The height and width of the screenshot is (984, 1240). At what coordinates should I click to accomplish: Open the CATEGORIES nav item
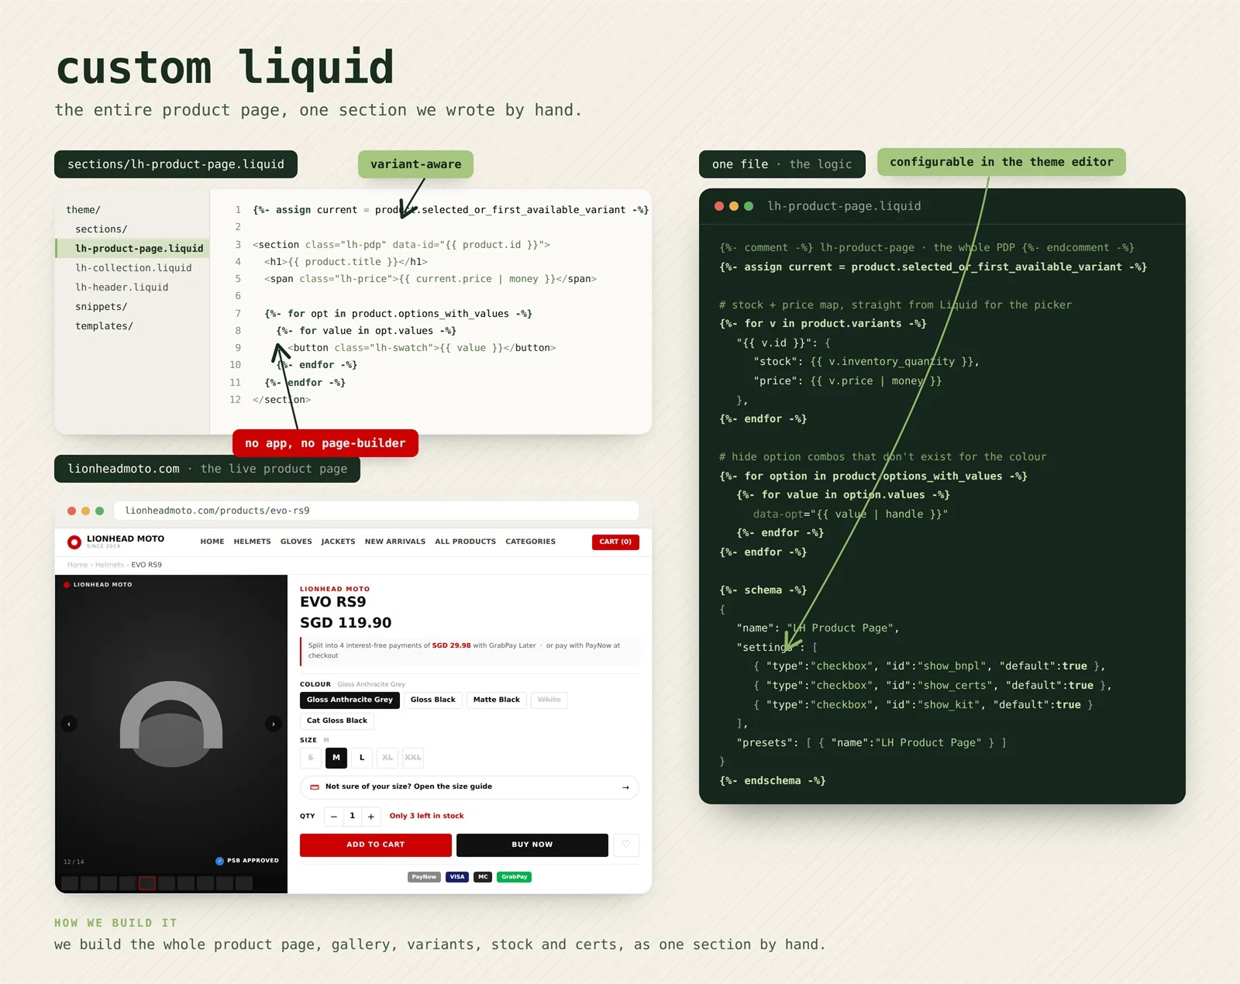pyautogui.click(x=531, y=542)
